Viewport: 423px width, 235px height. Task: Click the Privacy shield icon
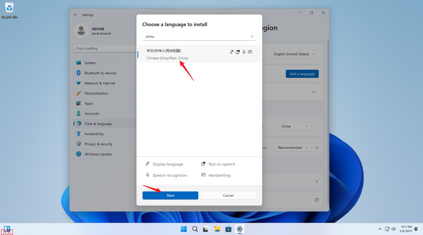(x=78, y=144)
